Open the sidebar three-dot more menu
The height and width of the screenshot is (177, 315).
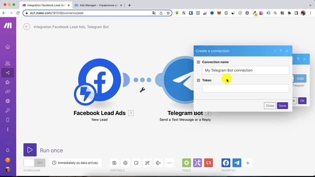pyautogui.click(x=8, y=129)
